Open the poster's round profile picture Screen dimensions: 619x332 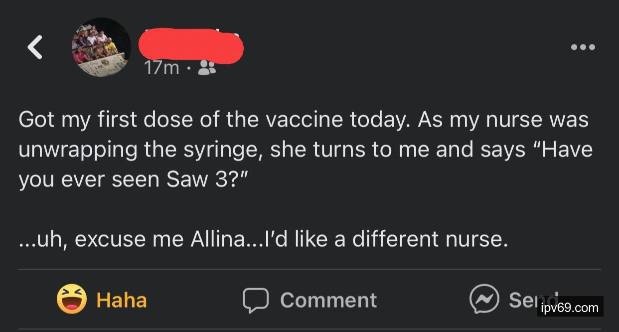pos(102,47)
